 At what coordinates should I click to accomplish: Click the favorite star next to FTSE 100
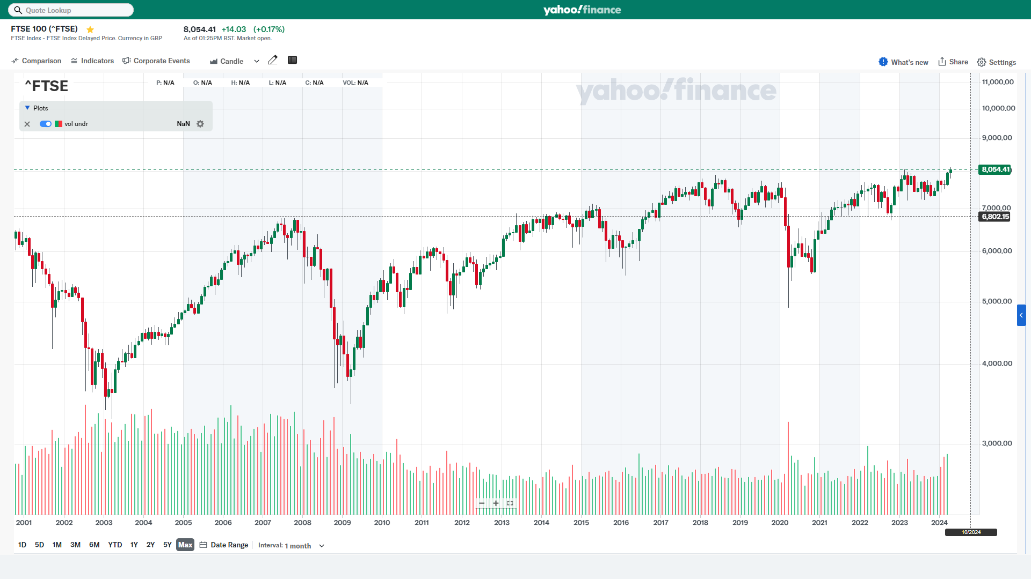[x=90, y=29]
